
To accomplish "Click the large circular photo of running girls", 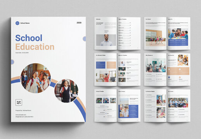I will pos(36,78).
